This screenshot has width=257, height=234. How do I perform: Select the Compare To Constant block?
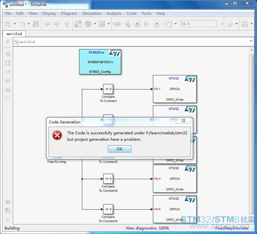tap(108, 89)
